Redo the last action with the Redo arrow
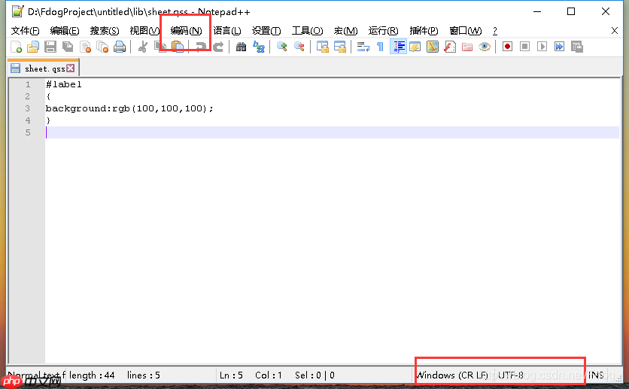629x389 pixels. pos(218,47)
